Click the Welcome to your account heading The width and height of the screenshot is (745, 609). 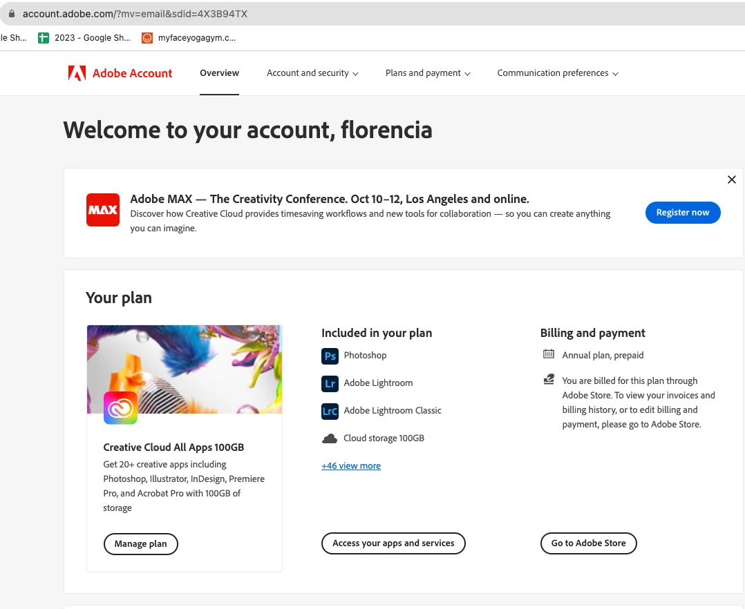(247, 130)
